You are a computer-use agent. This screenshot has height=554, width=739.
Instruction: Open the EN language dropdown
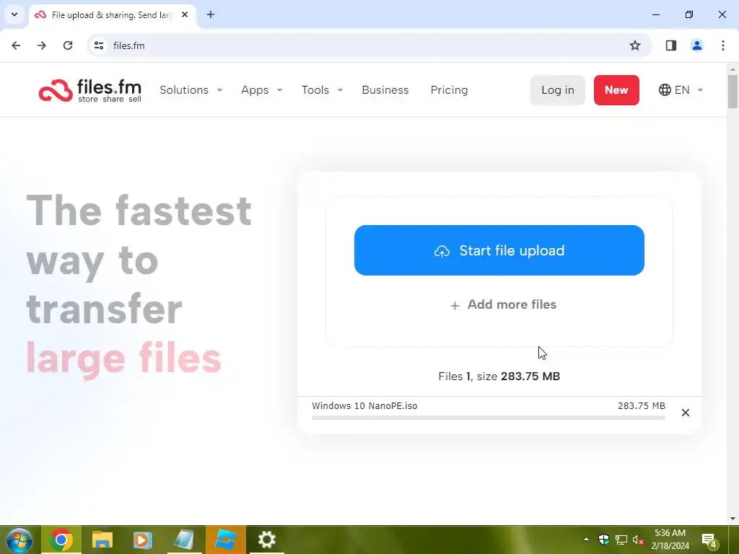(x=681, y=90)
